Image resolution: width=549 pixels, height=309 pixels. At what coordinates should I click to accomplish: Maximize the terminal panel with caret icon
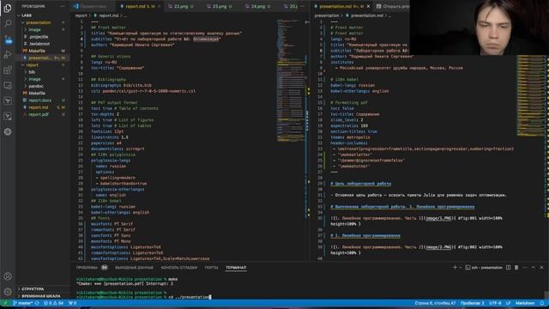[x=534, y=267]
